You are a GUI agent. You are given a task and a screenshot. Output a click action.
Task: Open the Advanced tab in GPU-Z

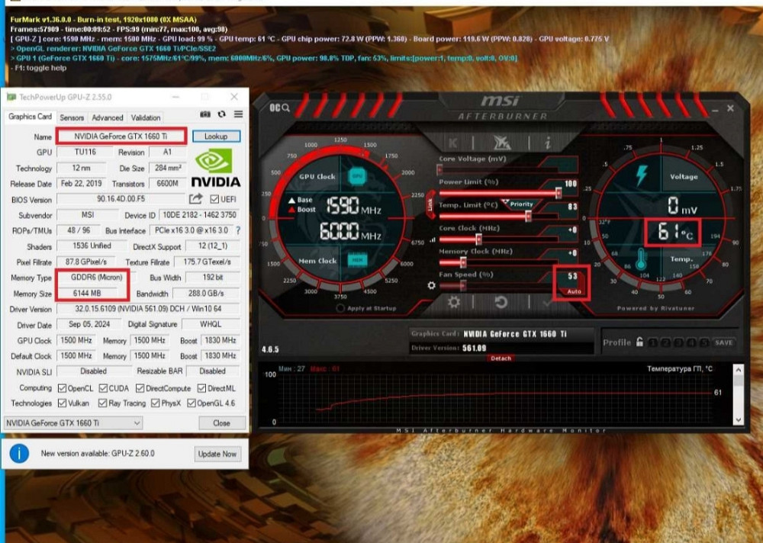pyautogui.click(x=107, y=117)
